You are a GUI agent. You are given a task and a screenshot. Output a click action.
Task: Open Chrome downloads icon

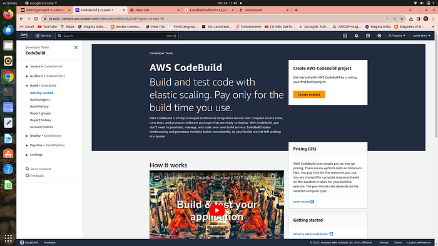point(411,19)
